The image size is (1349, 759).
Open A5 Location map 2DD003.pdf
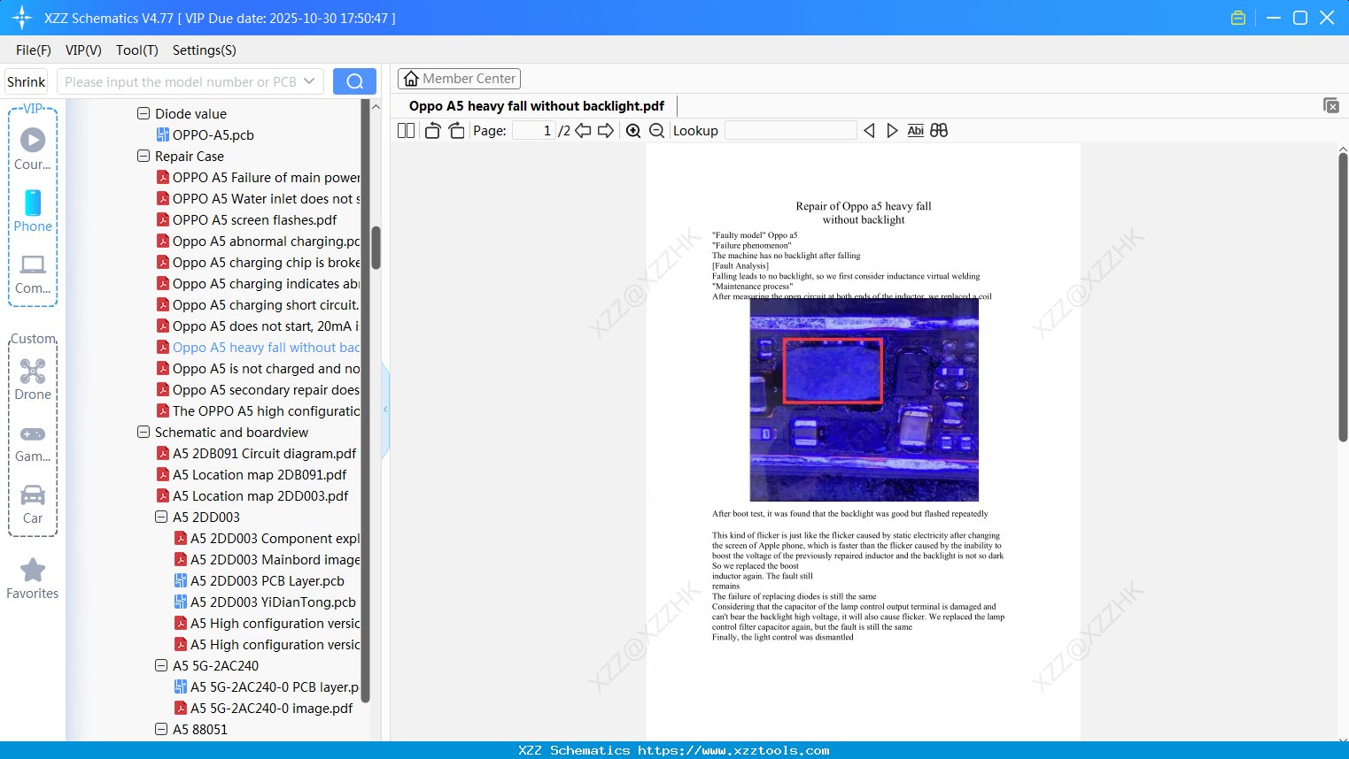252,495
